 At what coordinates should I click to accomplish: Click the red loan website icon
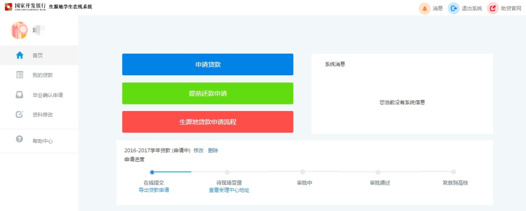pyautogui.click(x=493, y=9)
